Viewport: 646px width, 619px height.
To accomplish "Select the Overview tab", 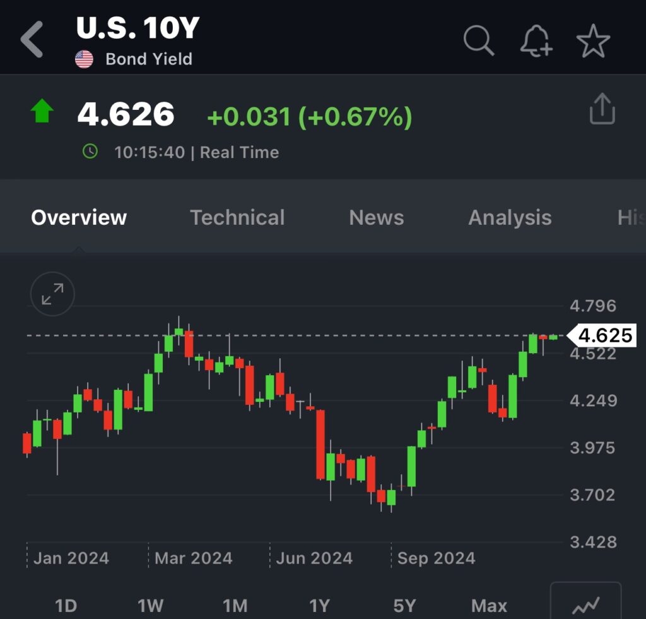I will click(79, 217).
